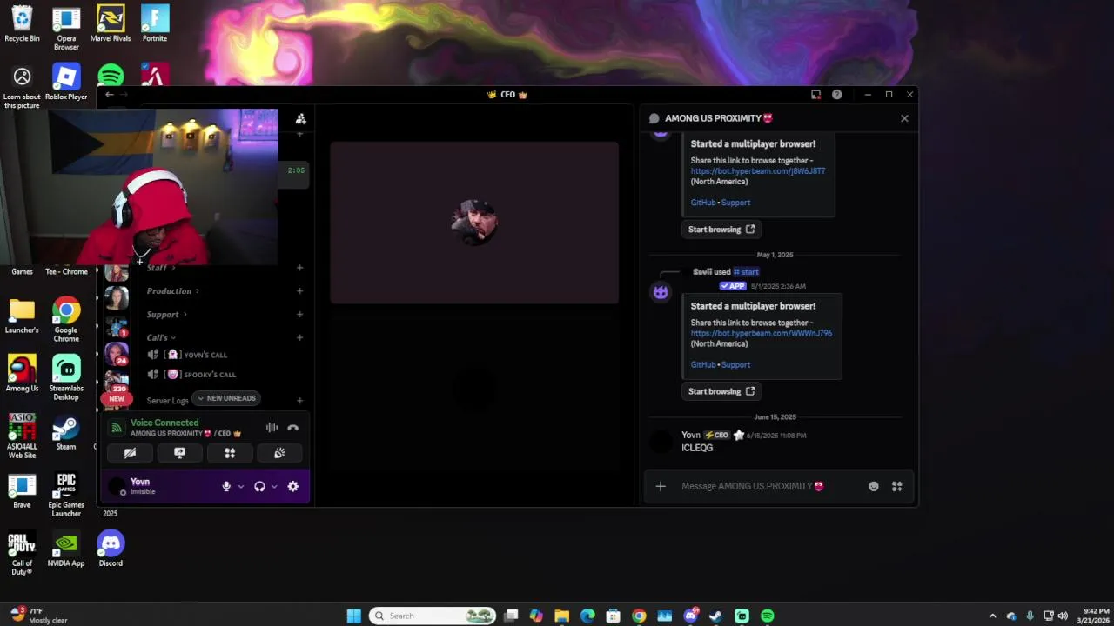
Task: Open Among Us desktop shortcut
Action: (22, 372)
